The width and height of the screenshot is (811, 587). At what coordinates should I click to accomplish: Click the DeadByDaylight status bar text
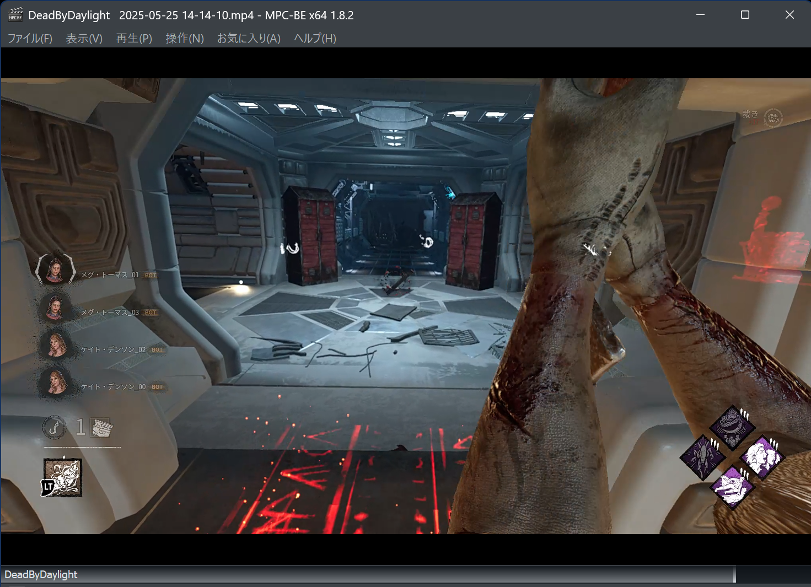pyautogui.click(x=41, y=574)
